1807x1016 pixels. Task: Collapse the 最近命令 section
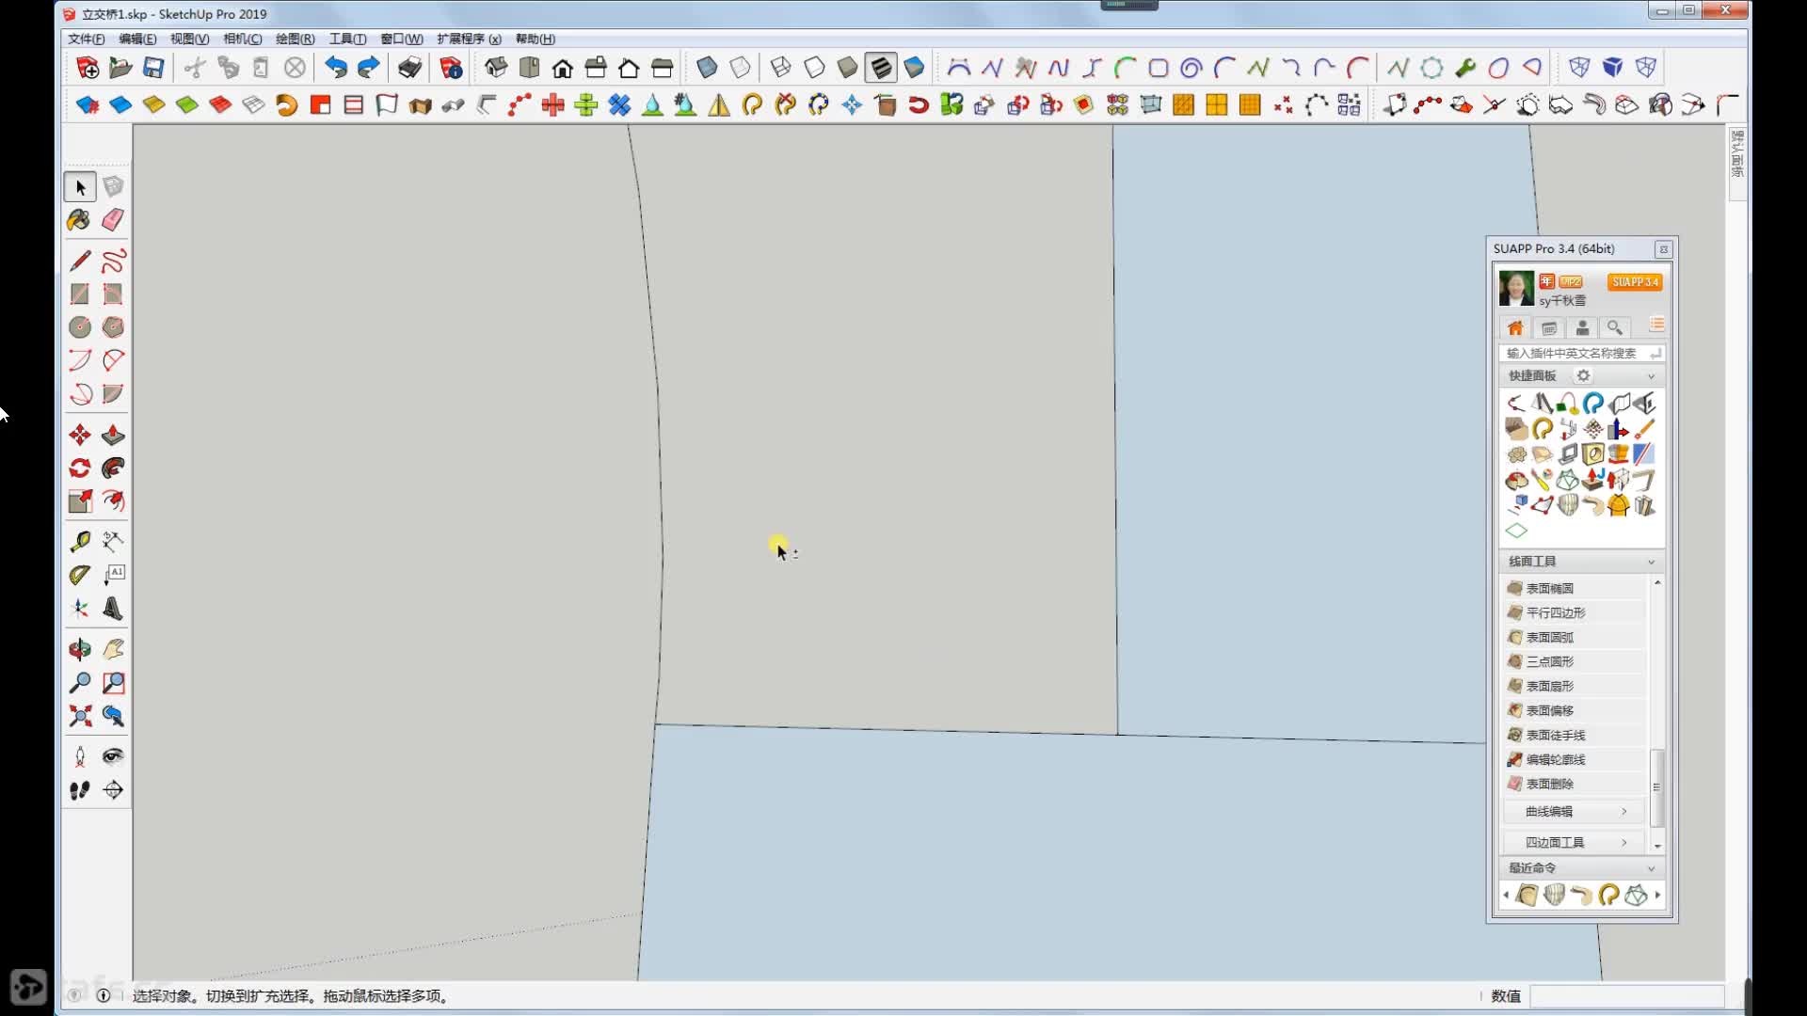1651,868
